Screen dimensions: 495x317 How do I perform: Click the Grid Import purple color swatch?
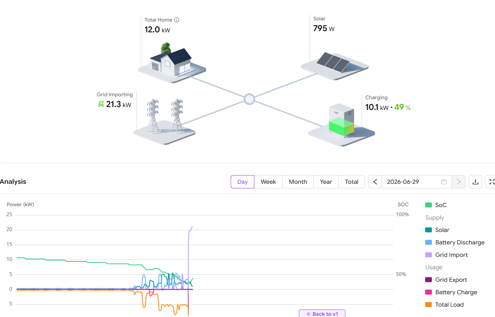pyautogui.click(x=429, y=255)
